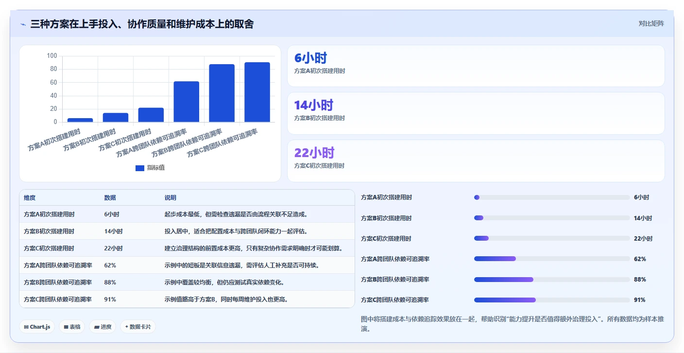Click the 91% value in the table
684x353 pixels.
click(x=110, y=300)
